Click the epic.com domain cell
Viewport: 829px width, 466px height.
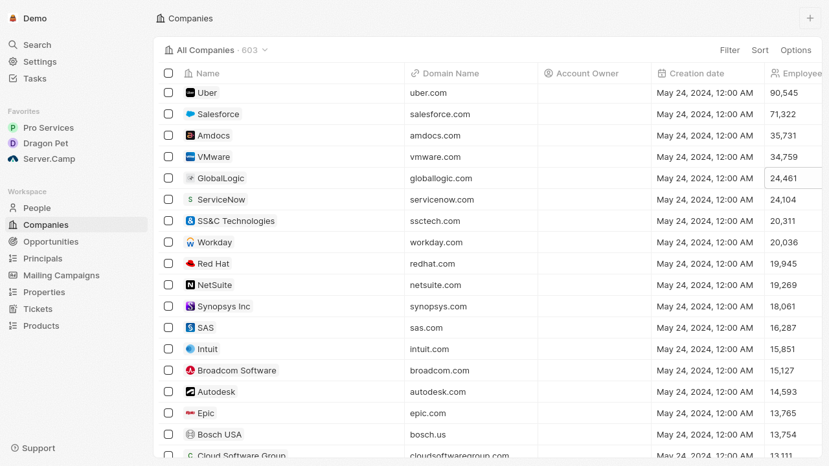(x=471, y=413)
